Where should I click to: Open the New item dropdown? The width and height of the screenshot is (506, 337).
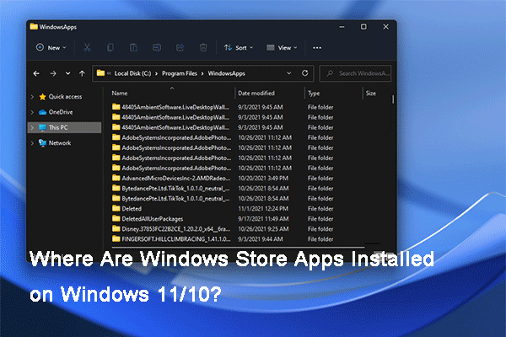(51, 48)
